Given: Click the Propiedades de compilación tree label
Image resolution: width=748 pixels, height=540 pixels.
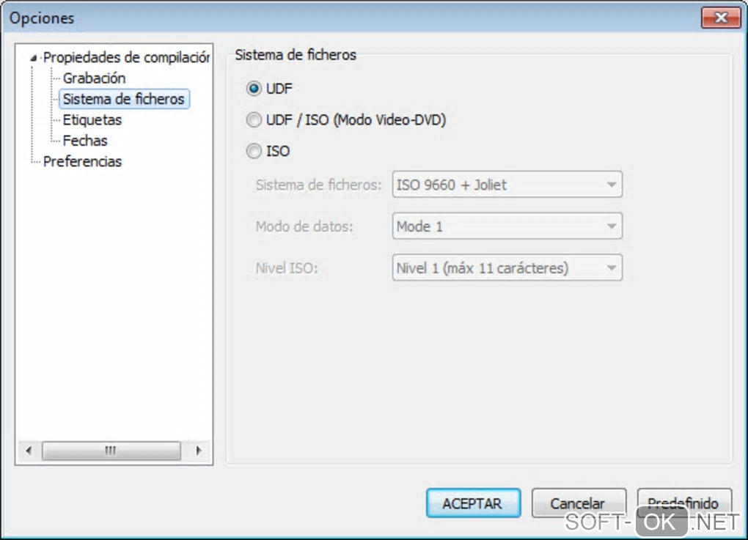Looking at the screenshot, I should click(126, 57).
